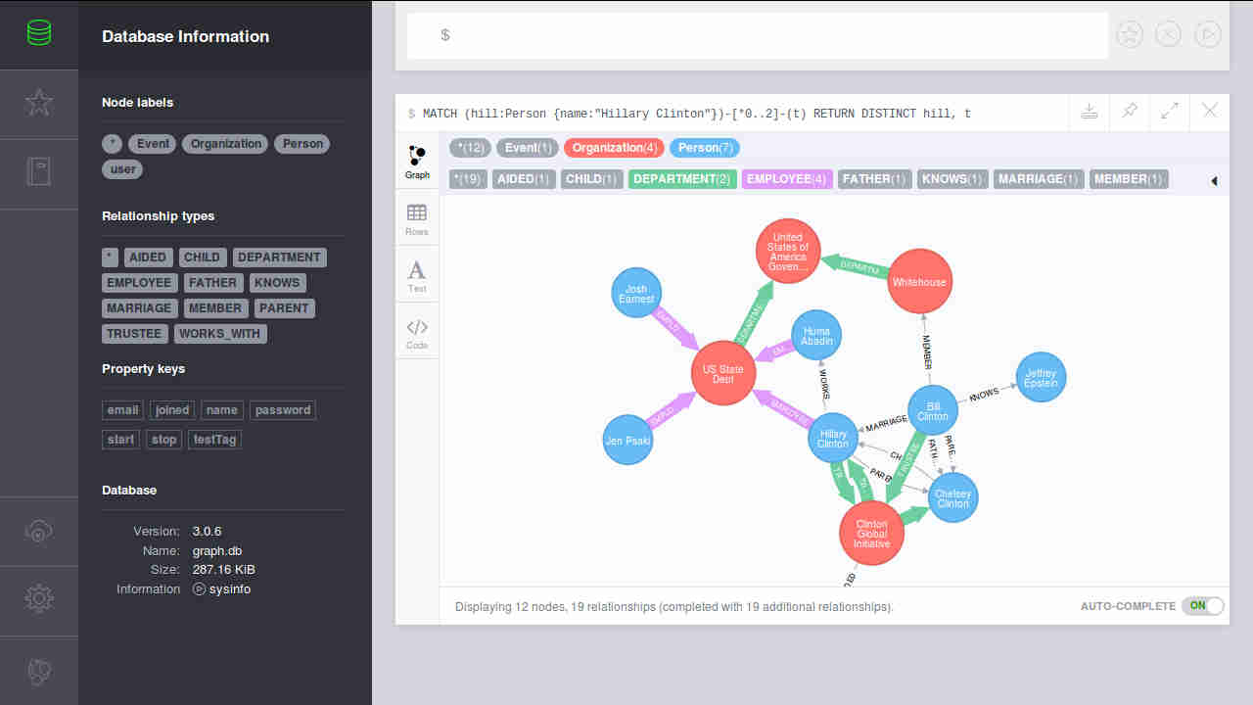Run query with the play icon
Screen dimensions: 1253x705
point(1208,35)
